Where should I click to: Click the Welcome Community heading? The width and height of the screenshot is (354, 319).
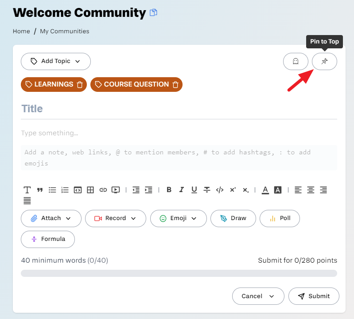(79, 13)
